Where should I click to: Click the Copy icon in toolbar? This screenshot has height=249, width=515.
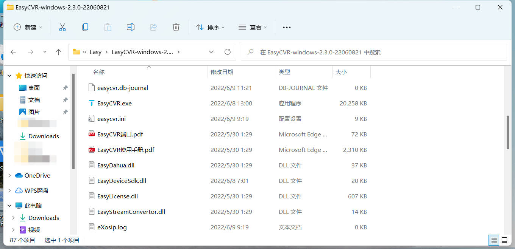(85, 27)
